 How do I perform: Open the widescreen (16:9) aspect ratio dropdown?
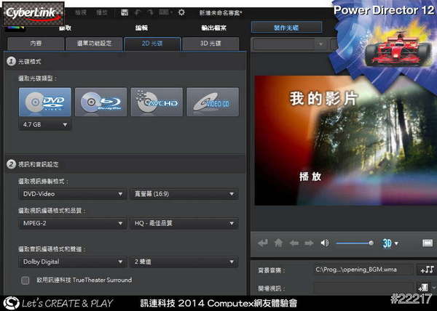point(184,194)
